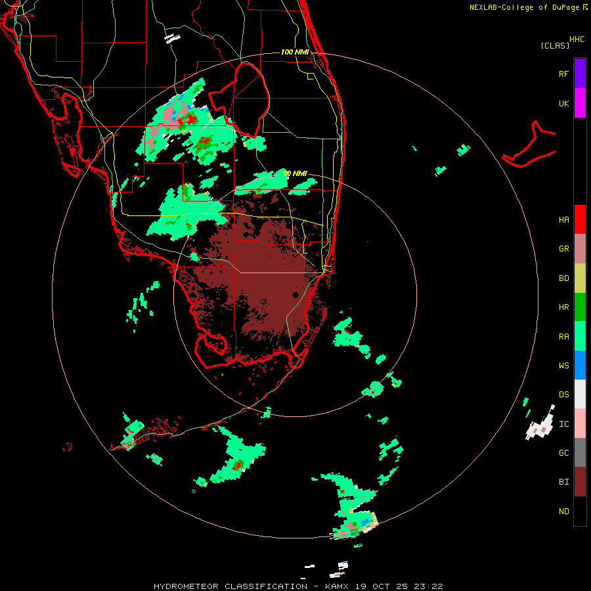Viewport: 591px width, 591px height.
Task: Click the black radar site dot
Action: pyautogui.click(x=295, y=295)
